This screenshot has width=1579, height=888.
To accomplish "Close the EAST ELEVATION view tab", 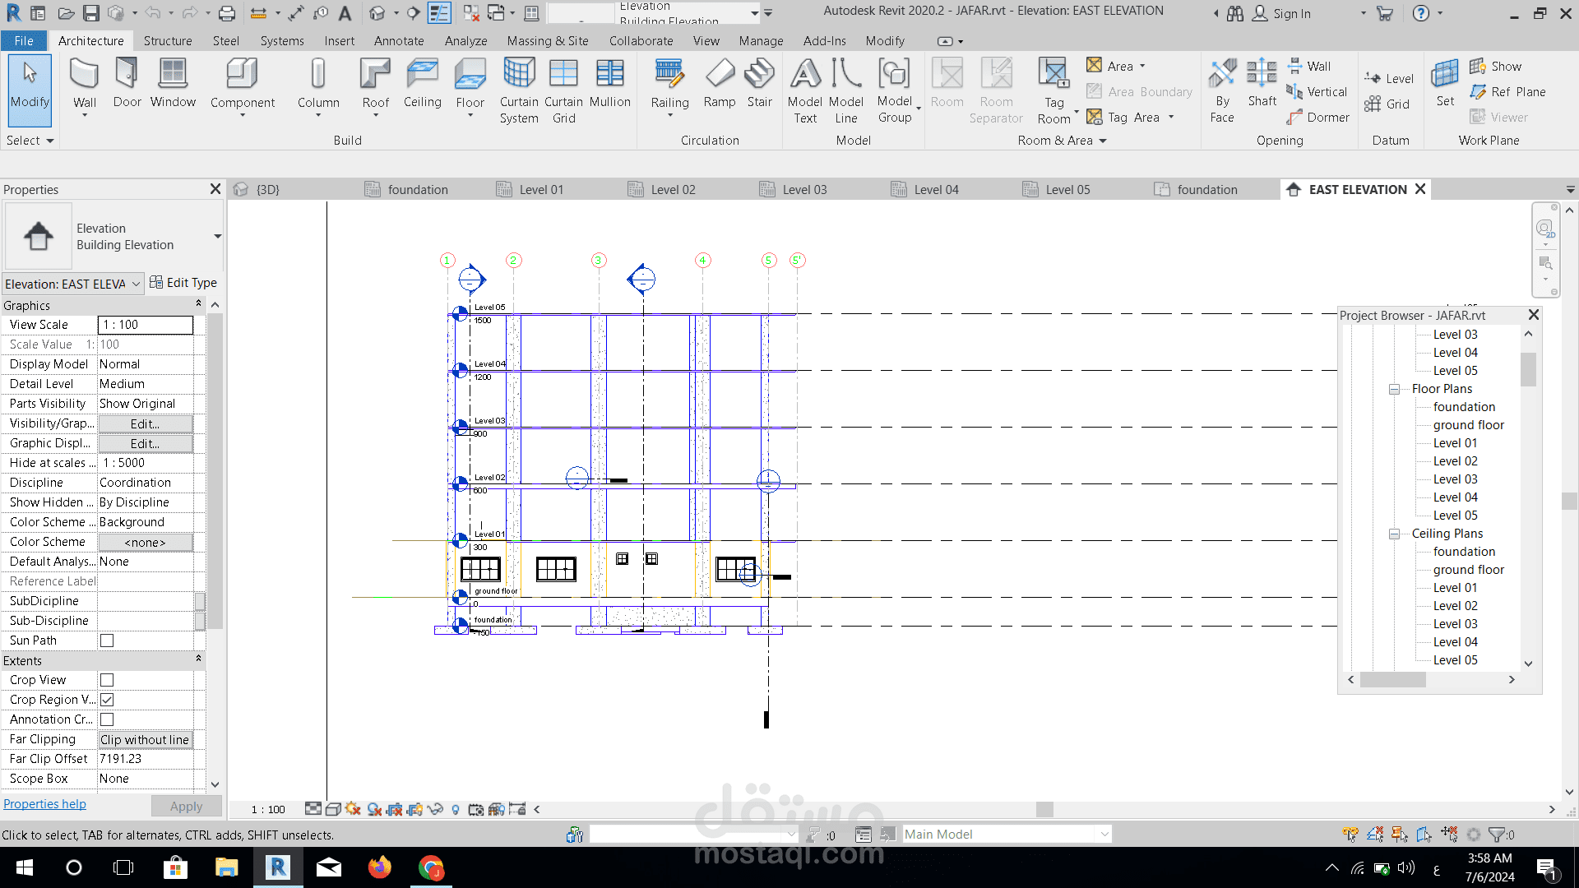I will 1419,189.
